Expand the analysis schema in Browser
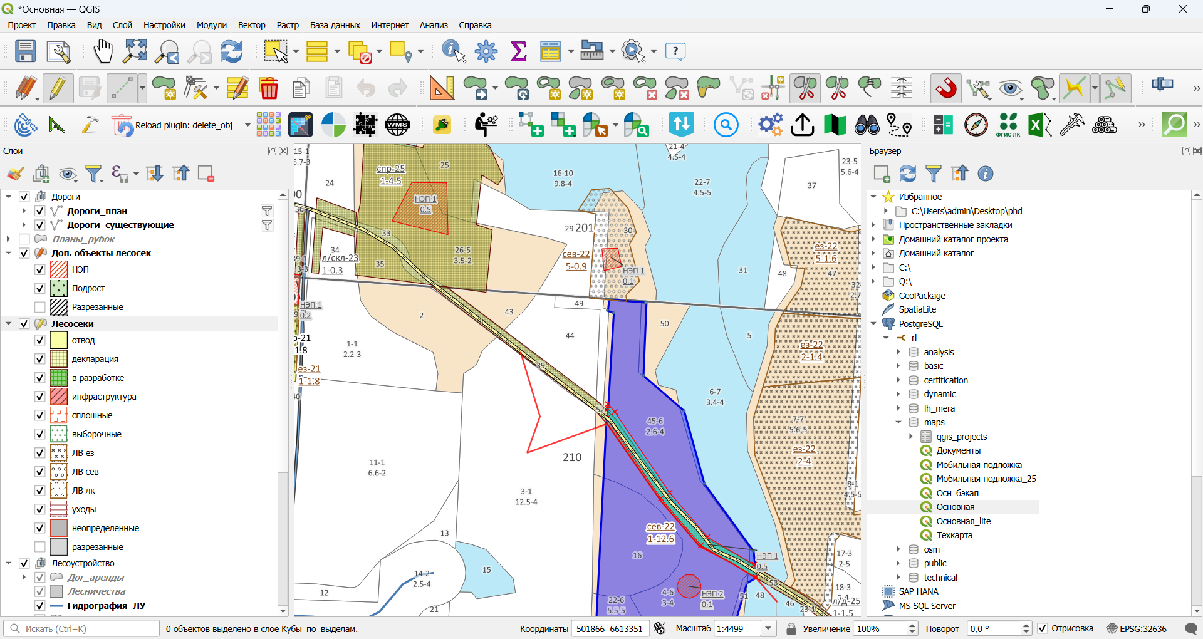 898,352
